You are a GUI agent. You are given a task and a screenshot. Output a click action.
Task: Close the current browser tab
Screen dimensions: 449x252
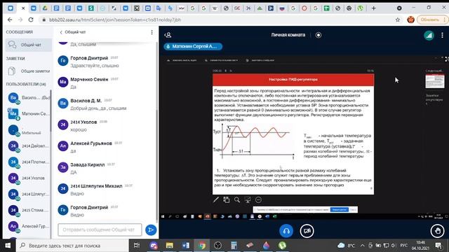pos(23,8)
